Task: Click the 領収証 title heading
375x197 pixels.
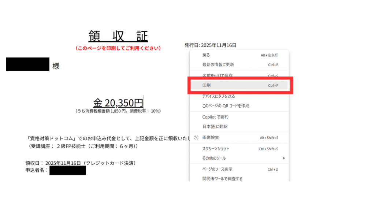Action: [118, 37]
